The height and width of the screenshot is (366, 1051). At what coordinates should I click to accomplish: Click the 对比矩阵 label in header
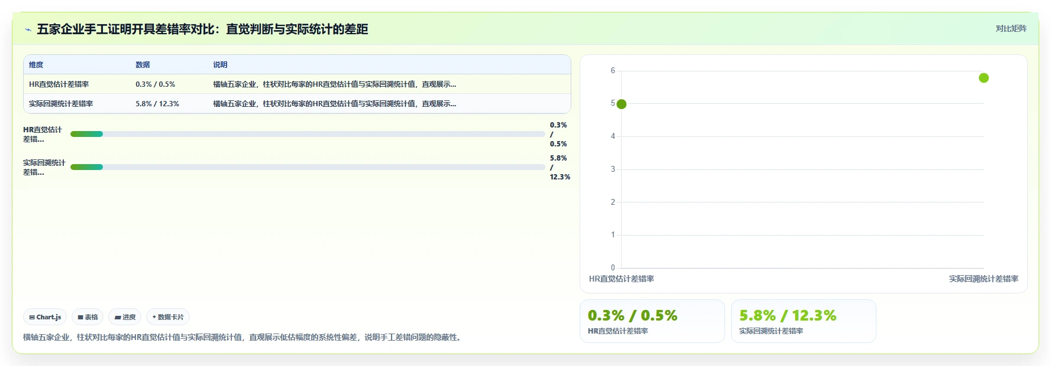point(1011,28)
